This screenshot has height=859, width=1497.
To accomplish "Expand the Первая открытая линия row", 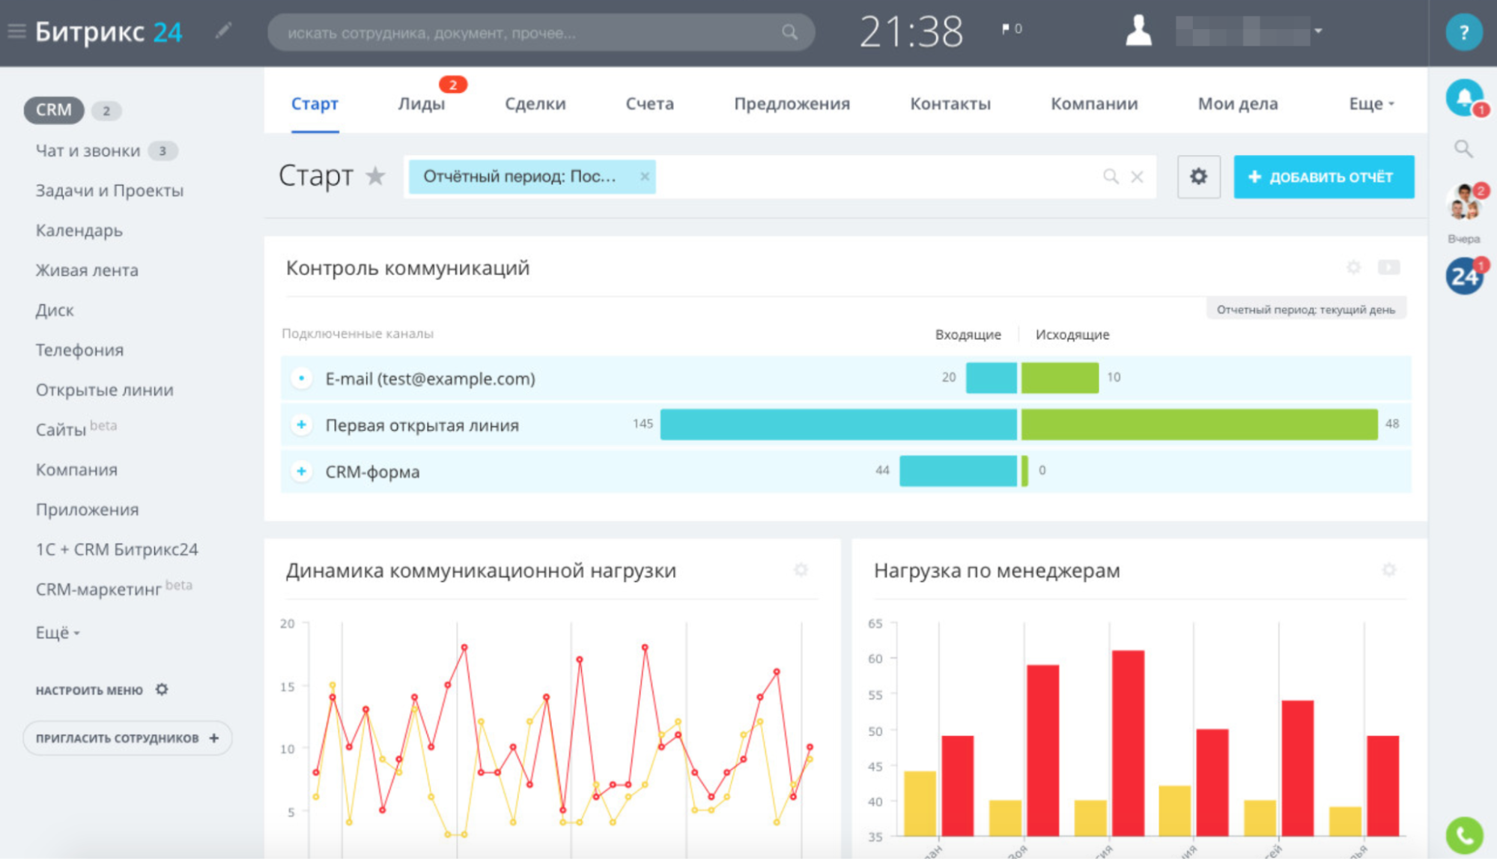I will pos(301,425).
